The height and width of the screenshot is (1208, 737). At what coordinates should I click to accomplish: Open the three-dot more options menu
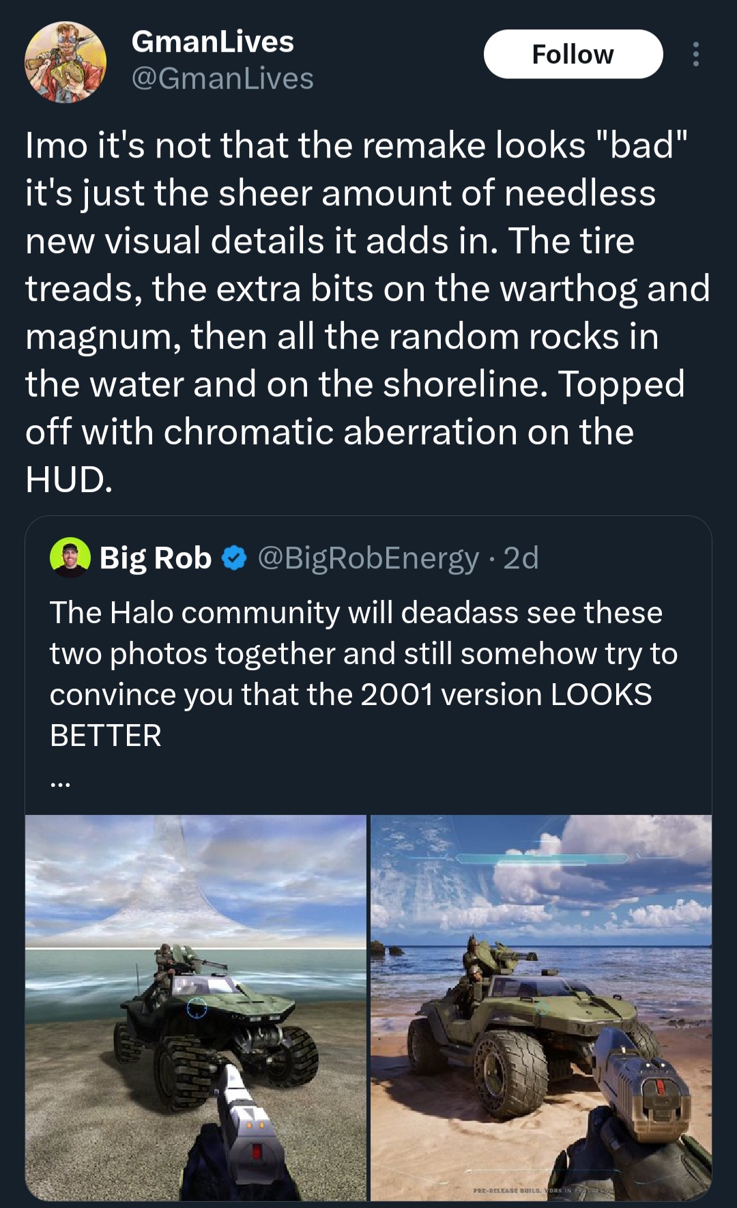(695, 55)
